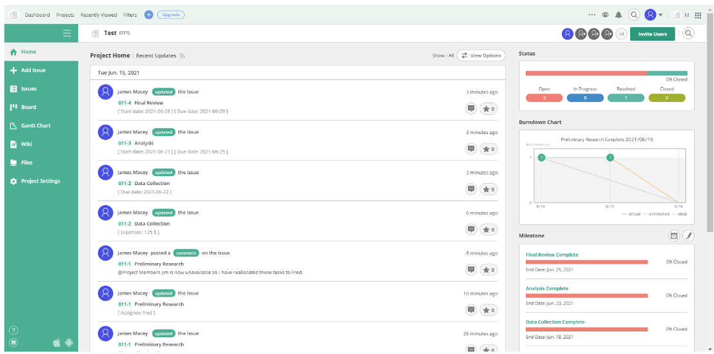Star the Assignee: fred update
The image size is (714, 354).
tap(488, 310)
